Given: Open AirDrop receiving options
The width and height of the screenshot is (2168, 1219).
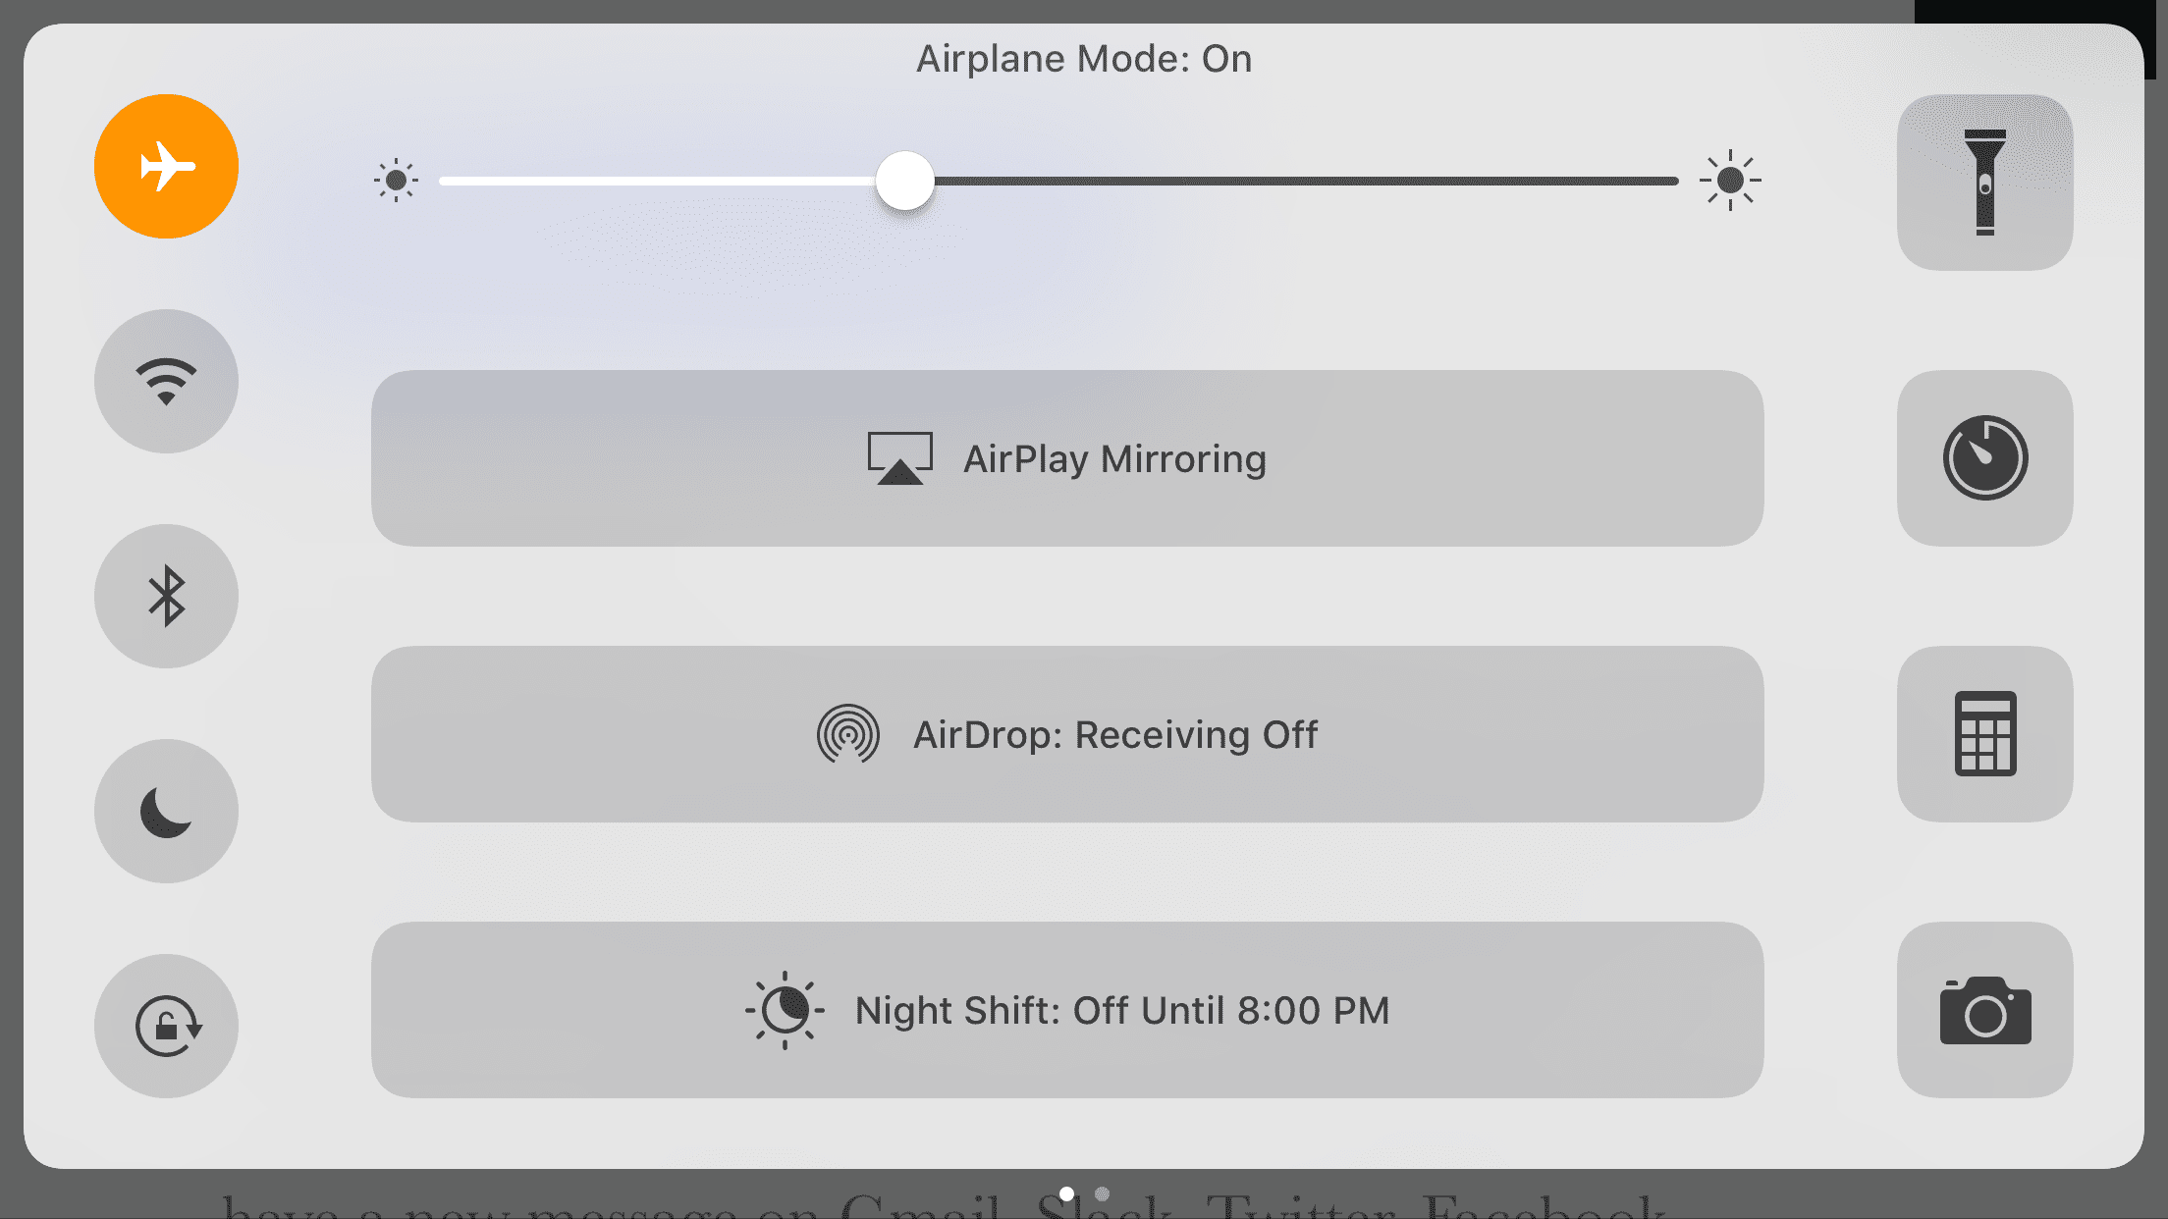Looking at the screenshot, I should [x=1067, y=733].
